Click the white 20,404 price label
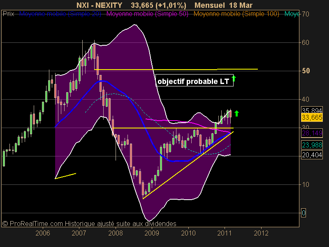The height and width of the screenshot is (247, 329). 312,155
